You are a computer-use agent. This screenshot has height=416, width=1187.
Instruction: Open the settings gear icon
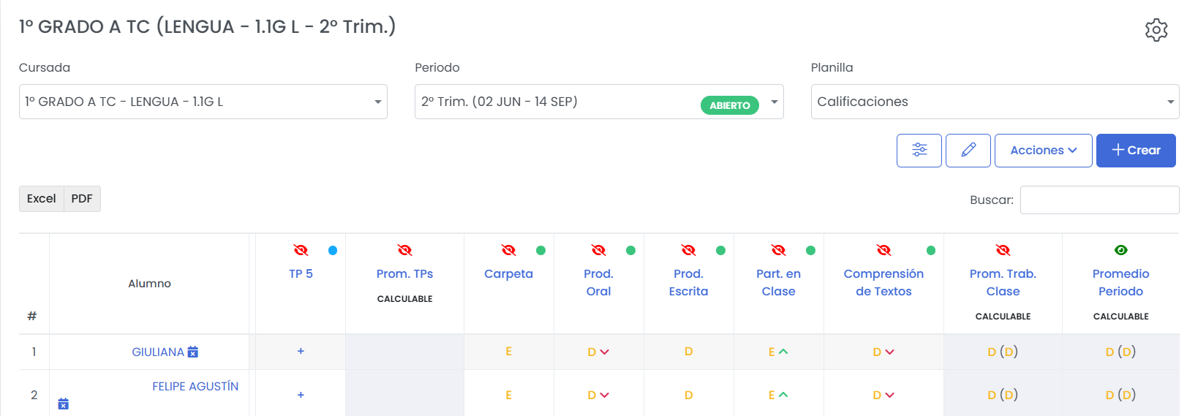click(1156, 30)
